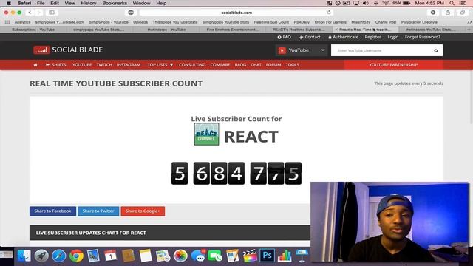
Task: Show all tabs overview in Safari
Action: 463,13
